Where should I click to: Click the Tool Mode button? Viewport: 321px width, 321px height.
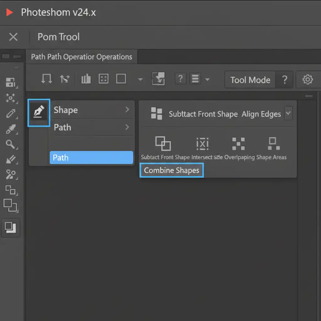pos(250,80)
